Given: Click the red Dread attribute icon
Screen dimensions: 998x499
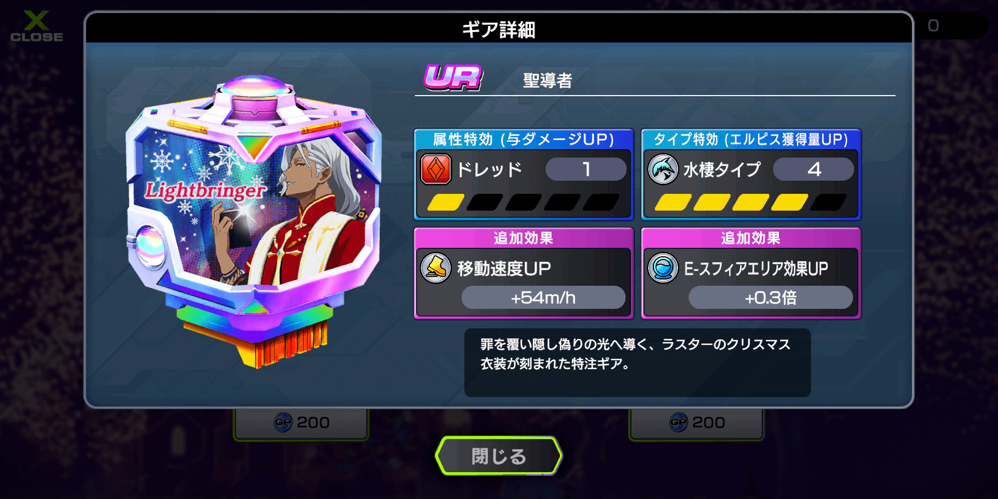Looking at the screenshot, I should pyautogui.click(x=436, y=169).
